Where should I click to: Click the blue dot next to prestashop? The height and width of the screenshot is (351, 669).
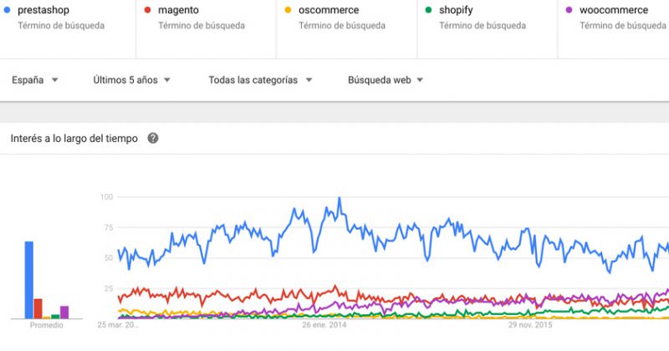[7, 11]
